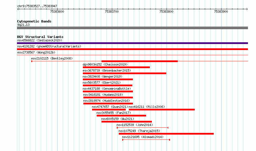Viewport: 256px width, 151px height.
Task: Click ruler position 75383800
Action: tap(166, 12)
